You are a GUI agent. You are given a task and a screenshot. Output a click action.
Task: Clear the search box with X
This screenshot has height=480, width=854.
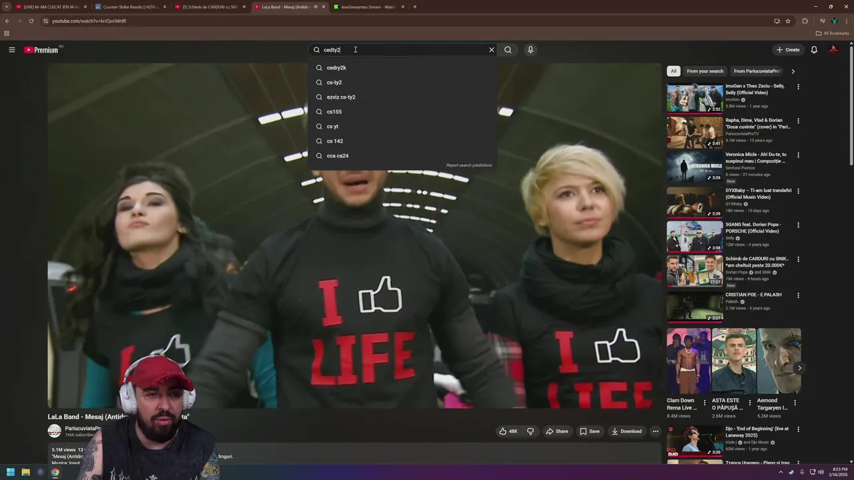coord(492,49)
